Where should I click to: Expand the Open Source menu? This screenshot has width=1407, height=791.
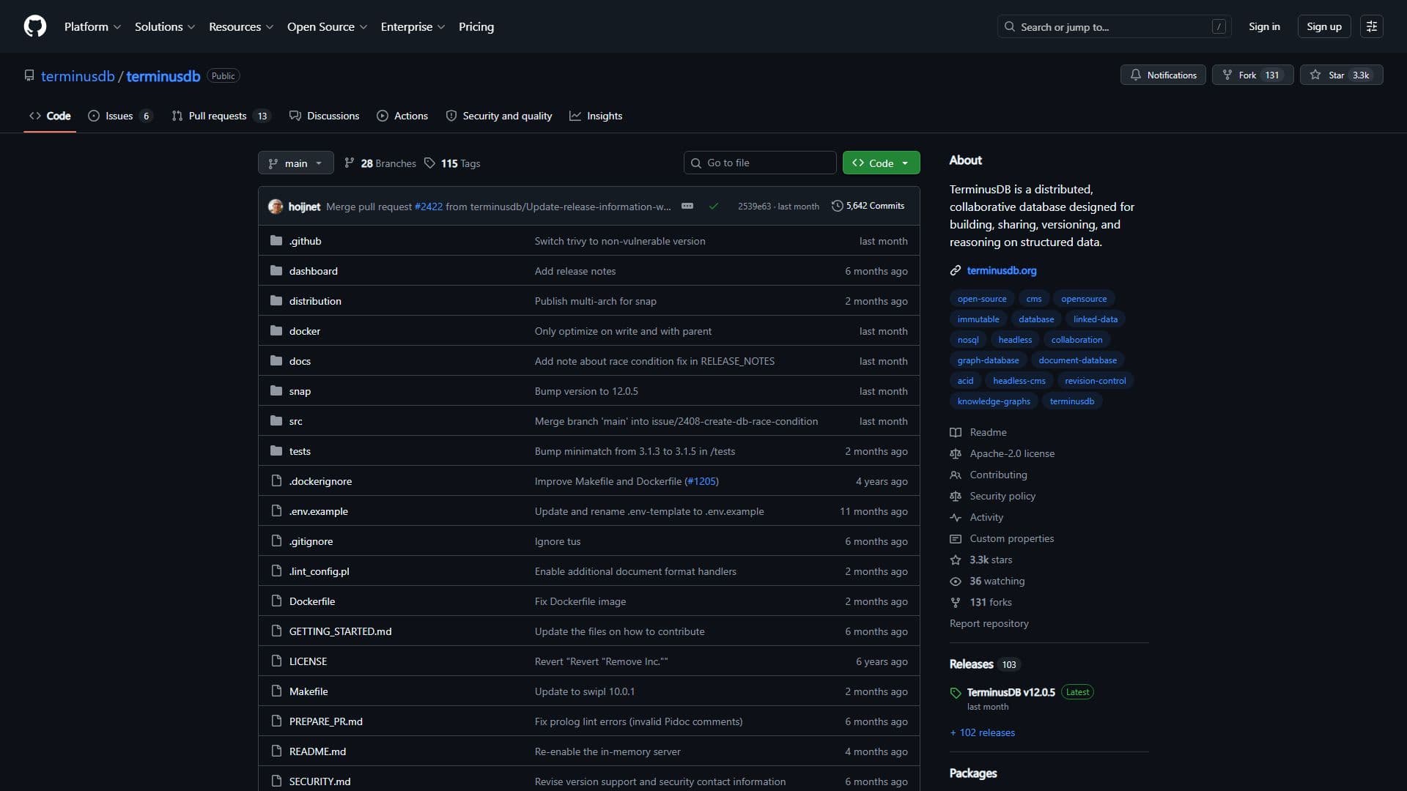(327, 26)
